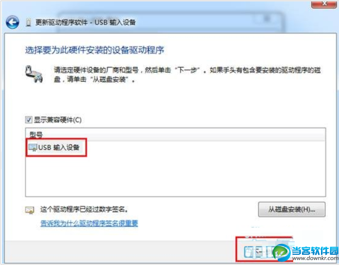Screen dimensions: 339x265
Task: Click the 选择要为此硬件安装的设备驱动程序 heading
Action: coord(94,50)
